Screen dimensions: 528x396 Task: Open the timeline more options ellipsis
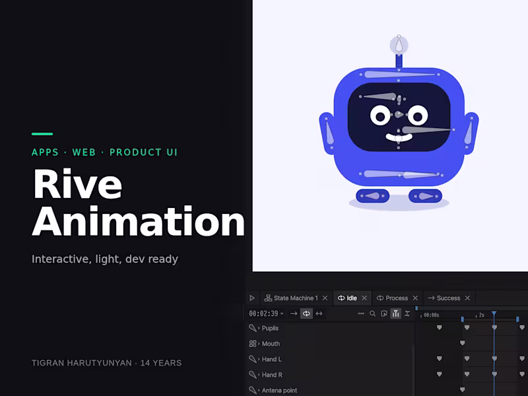coord(361,313)
